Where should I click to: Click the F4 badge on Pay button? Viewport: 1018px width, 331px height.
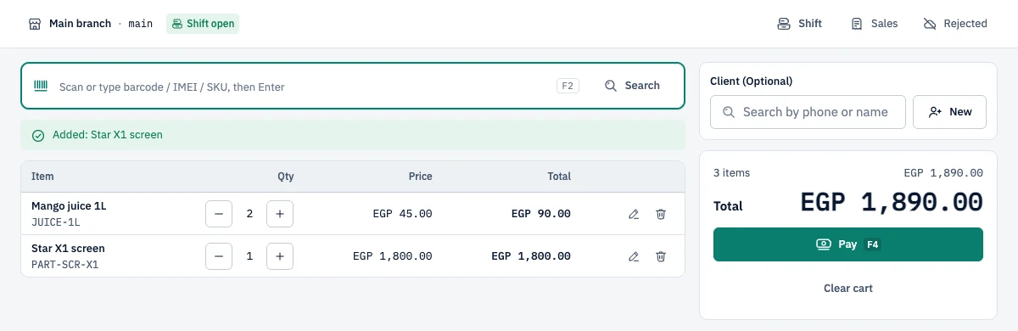tap(872, 244)
